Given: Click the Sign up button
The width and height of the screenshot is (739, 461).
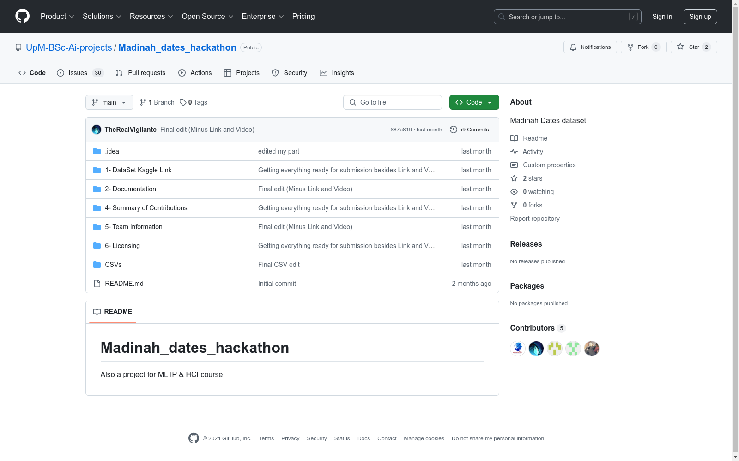Looking at the screenshot, I should coord(700,17).
